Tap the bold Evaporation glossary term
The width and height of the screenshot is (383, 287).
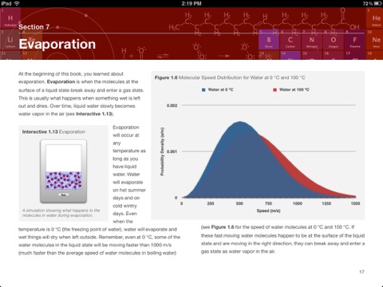click(x=61, y=81)
